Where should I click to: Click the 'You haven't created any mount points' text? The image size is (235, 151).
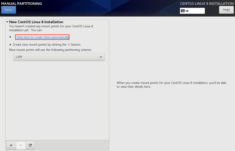pos(51,28)
